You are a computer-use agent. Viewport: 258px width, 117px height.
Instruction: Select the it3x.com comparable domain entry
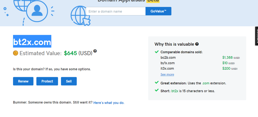click(x=167, y=69)
